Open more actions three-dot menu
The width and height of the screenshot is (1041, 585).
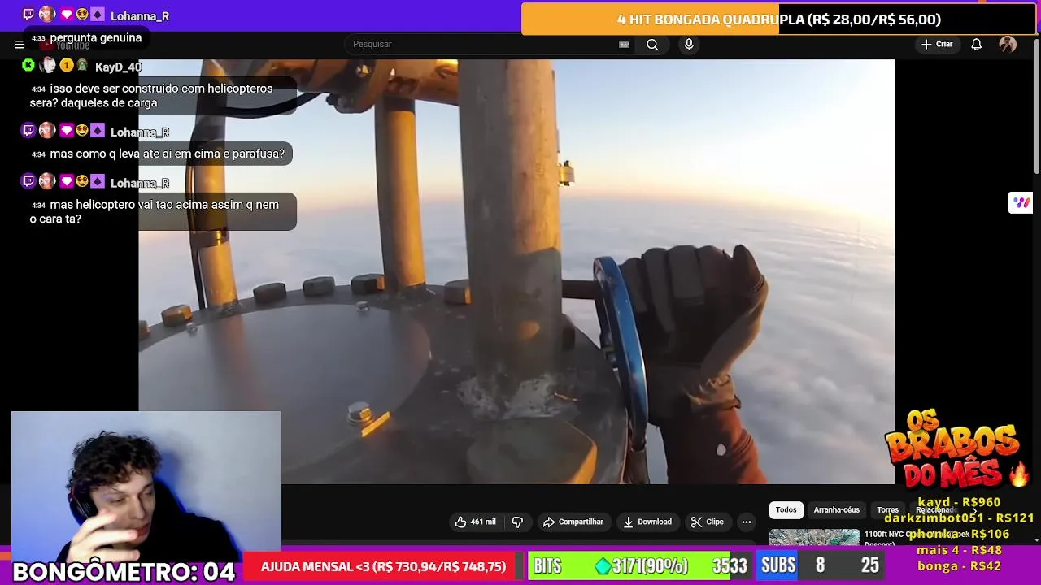pyautogui.click(x=746, y=522)
